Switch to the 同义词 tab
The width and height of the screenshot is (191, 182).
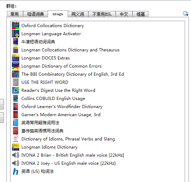pyautogui.click(x=78, y=14)
